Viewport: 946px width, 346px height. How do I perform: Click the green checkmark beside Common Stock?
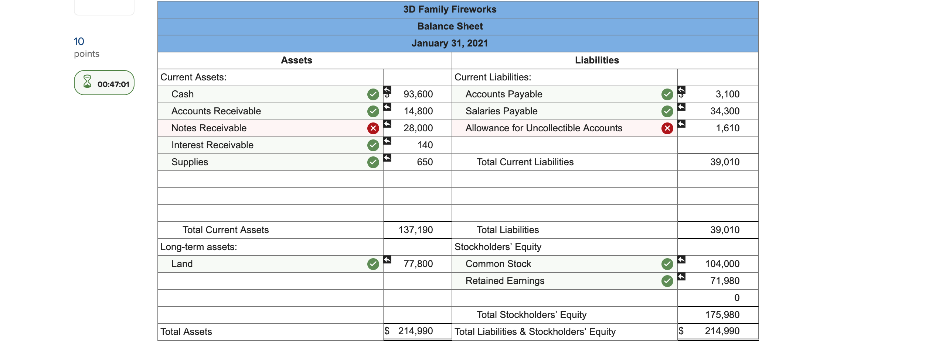[667, 264]
